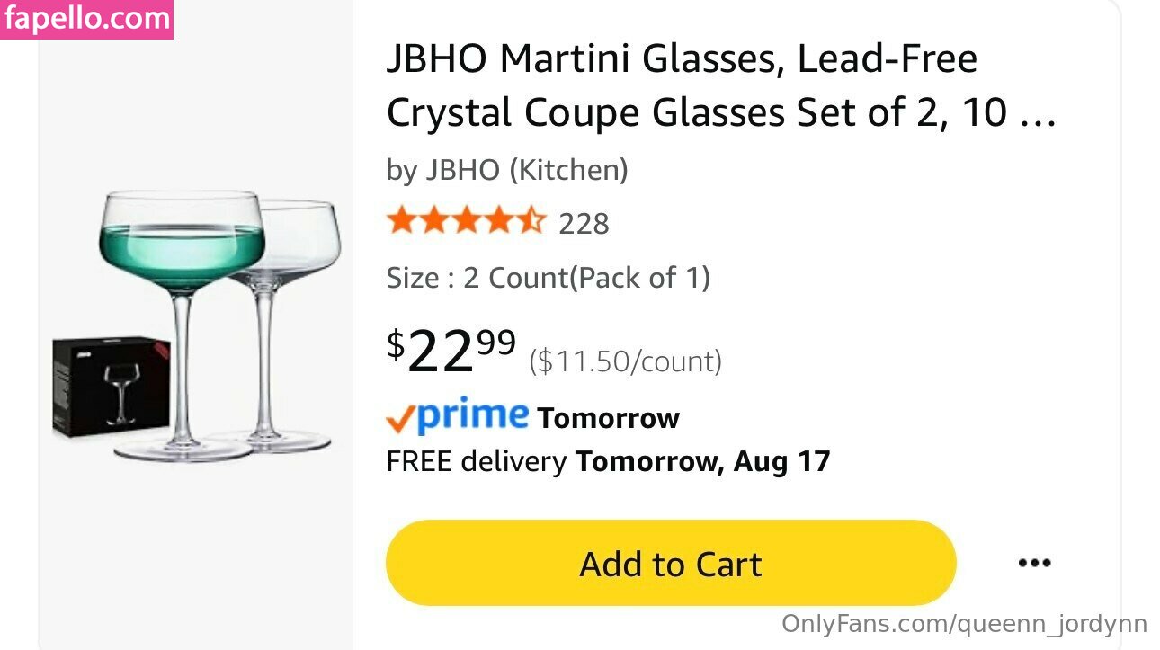Click the OnlyFans.com/queenn_jordynn watermark
The image size is (1160, 650).
click(x=964, y=624)
